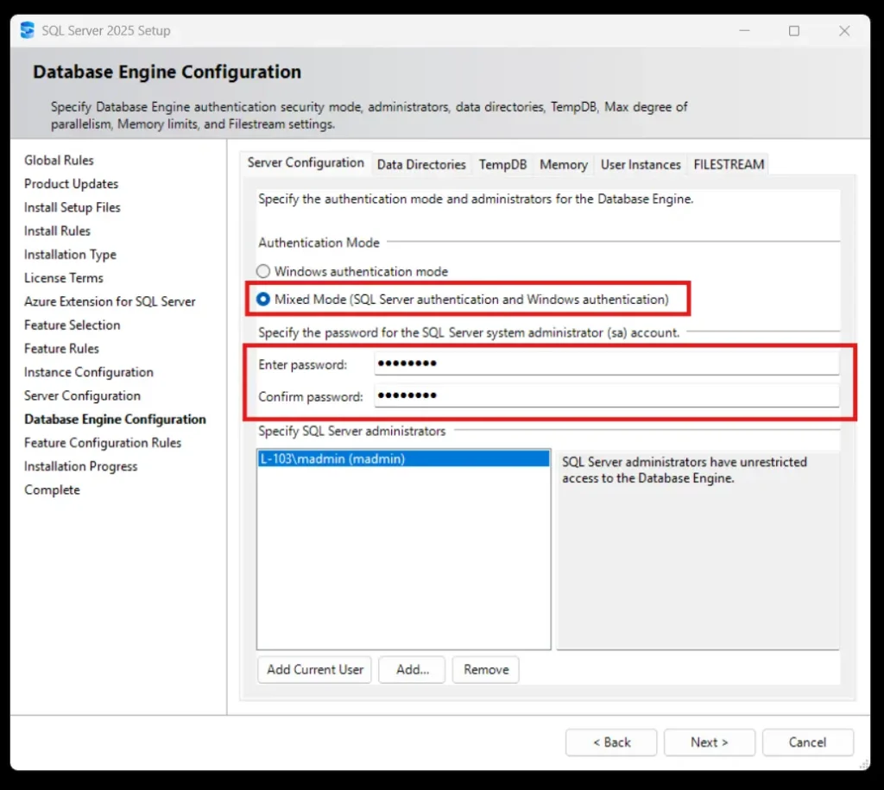
Task: Select Windows authentication mode
Action: tap(262, 271)
